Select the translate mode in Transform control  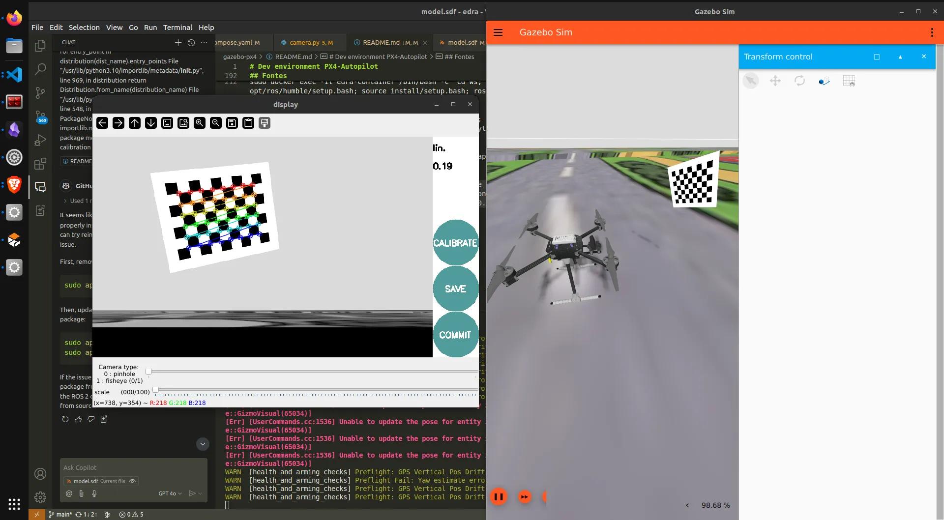tap(775, 81)
